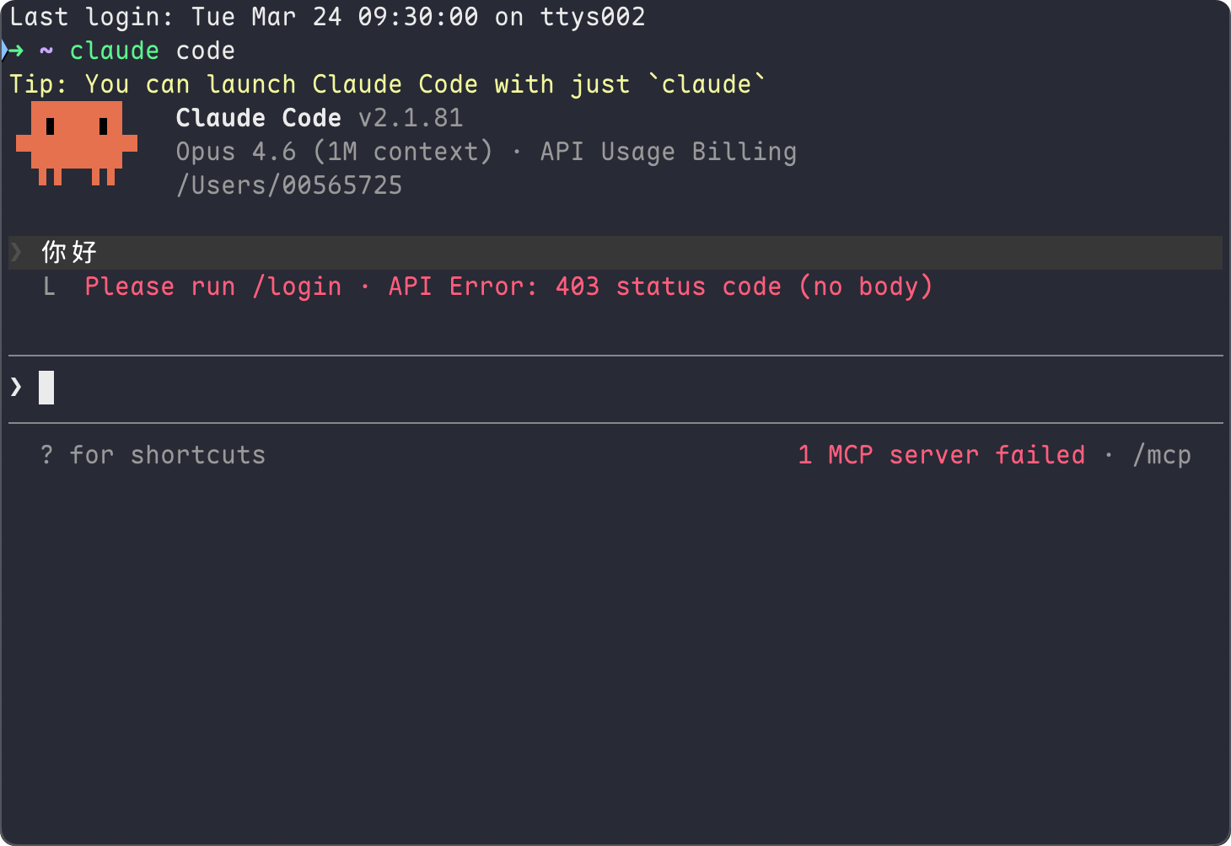Screen dimensions: 1231x846
Task: Click the yellow Tip line about launching claude
Action: pyautogui.click(x=388, y=84)
